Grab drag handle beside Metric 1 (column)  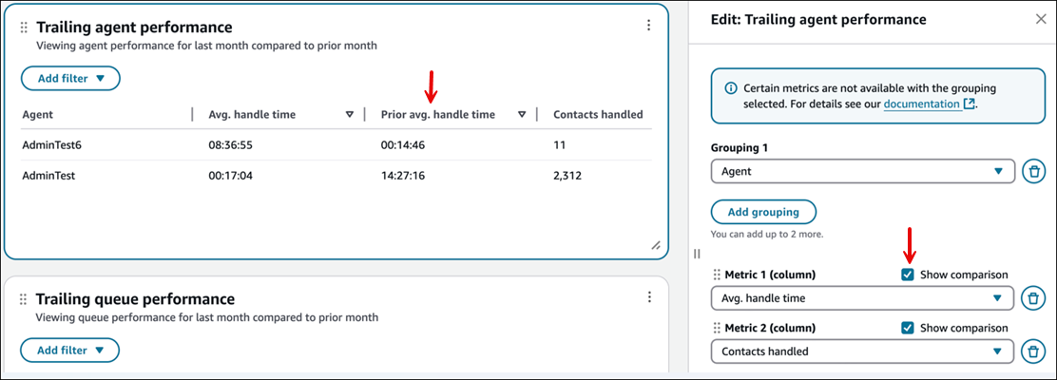[x=716, y=275]
